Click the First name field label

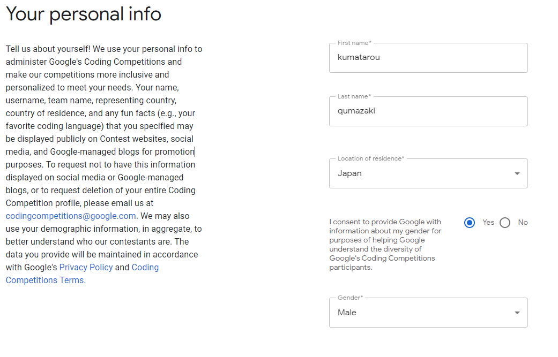click(354, 43)
